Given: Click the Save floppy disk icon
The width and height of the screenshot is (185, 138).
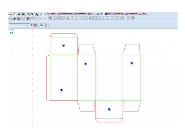Looking at the screenshot, I should [x=23, y=14].
